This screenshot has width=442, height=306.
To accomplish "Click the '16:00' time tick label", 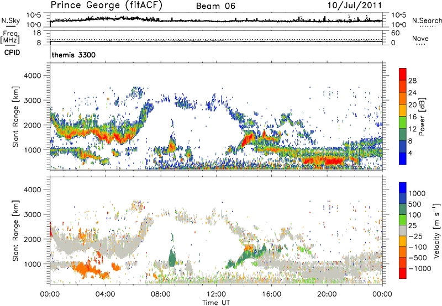I will coord(271,294).
